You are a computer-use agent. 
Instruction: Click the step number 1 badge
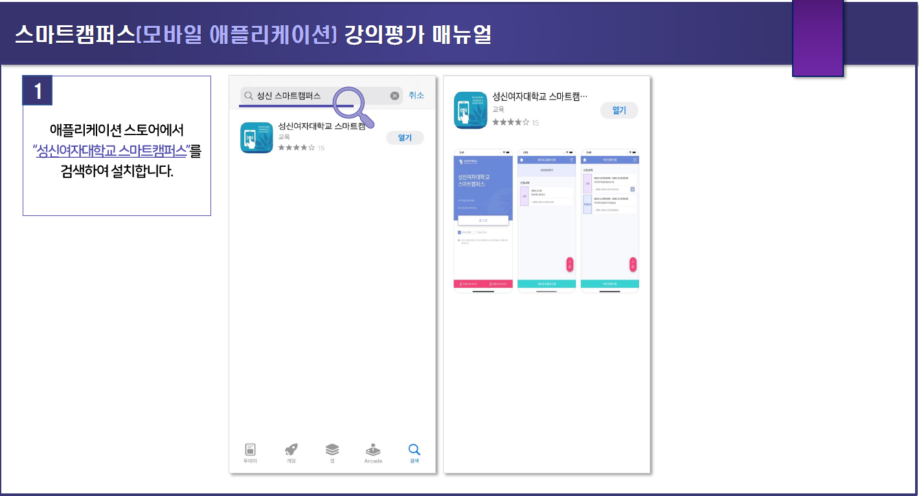coord(38,91)
